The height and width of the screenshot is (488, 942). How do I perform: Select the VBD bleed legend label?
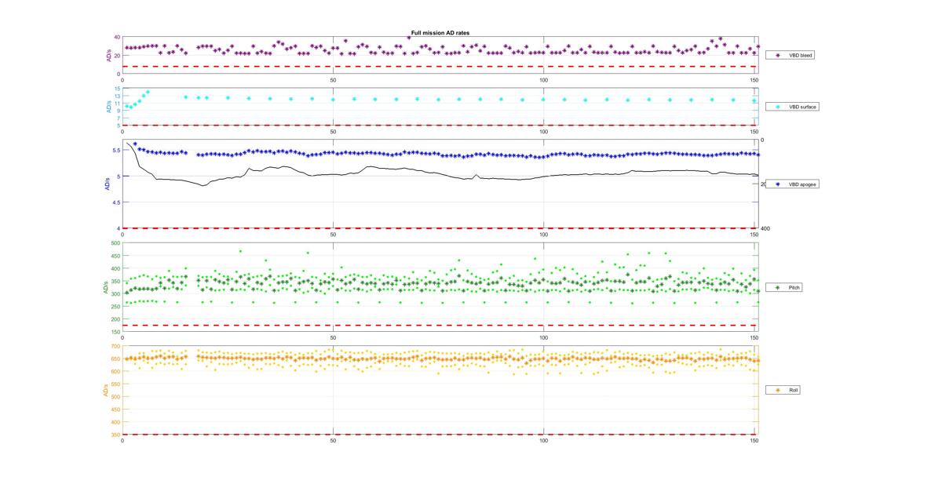click(801, 56)
